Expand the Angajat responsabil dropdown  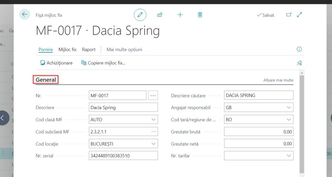tap(289, 107)
